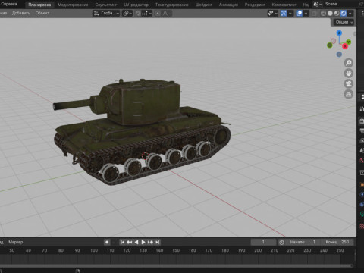Click the red X axis on navigation gizmo
The image size is (364, 273).
tap(345, 46)
